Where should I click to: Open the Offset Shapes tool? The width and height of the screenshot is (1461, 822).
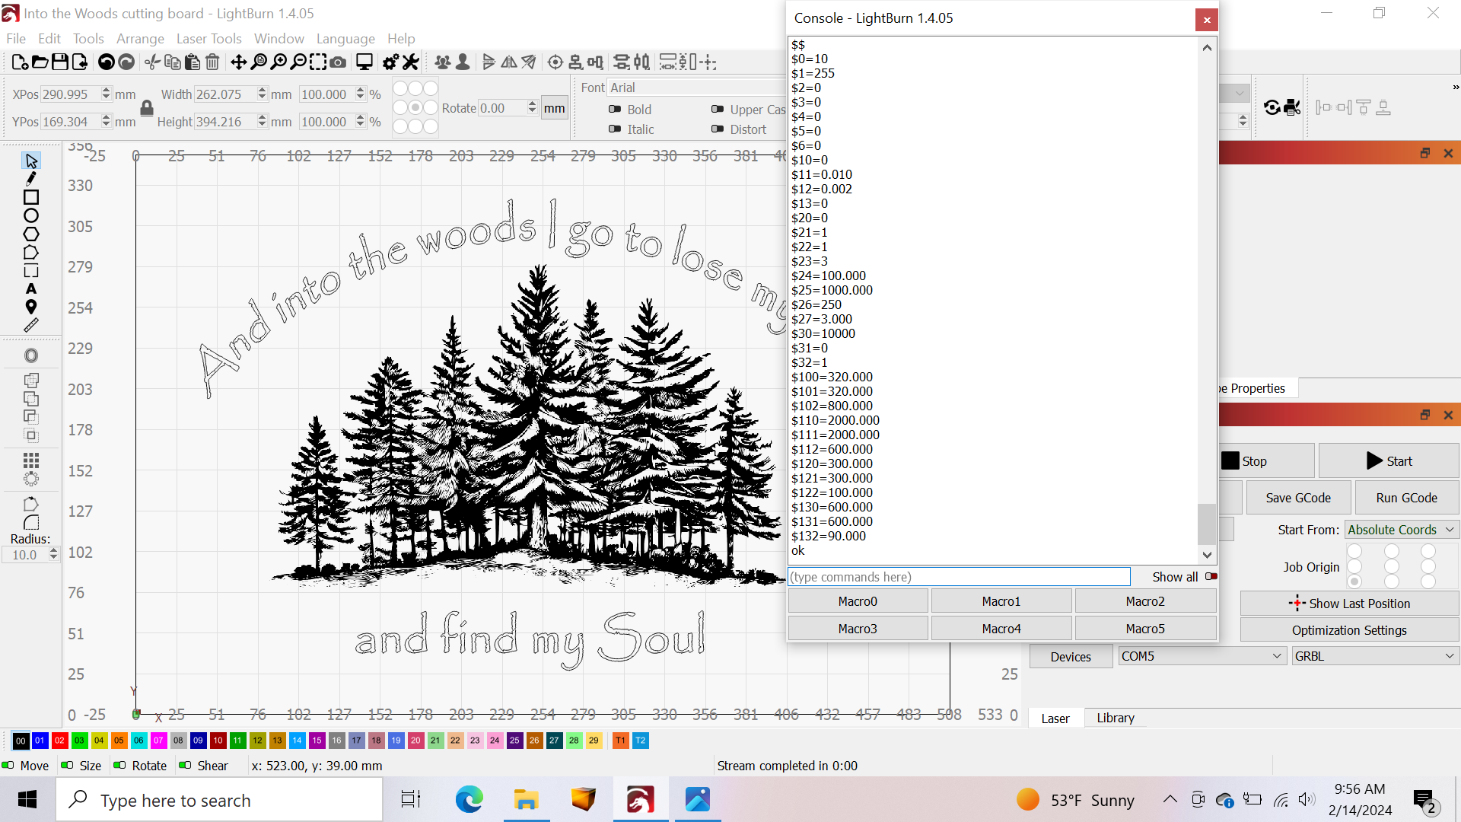pyautogui.click(x=31, y=355)
